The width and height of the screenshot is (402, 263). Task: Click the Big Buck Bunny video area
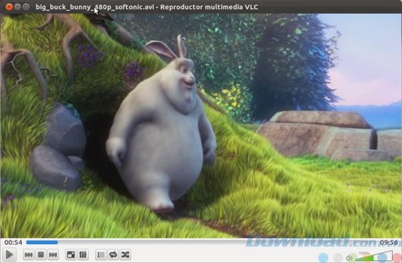(201, 126)
